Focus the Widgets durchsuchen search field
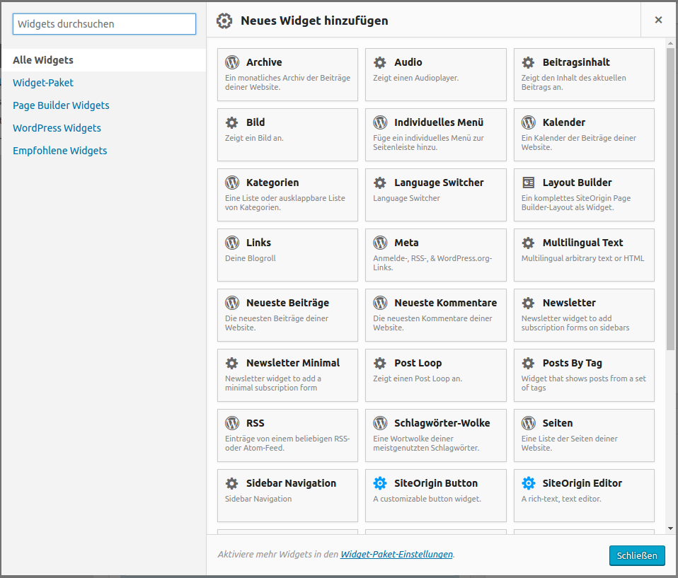Viewport: 678px width, 578px height. (104, 24)
